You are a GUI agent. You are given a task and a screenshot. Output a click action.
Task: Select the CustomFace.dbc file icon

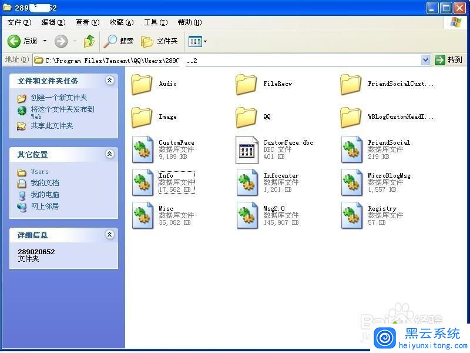[x=247, y=149]
